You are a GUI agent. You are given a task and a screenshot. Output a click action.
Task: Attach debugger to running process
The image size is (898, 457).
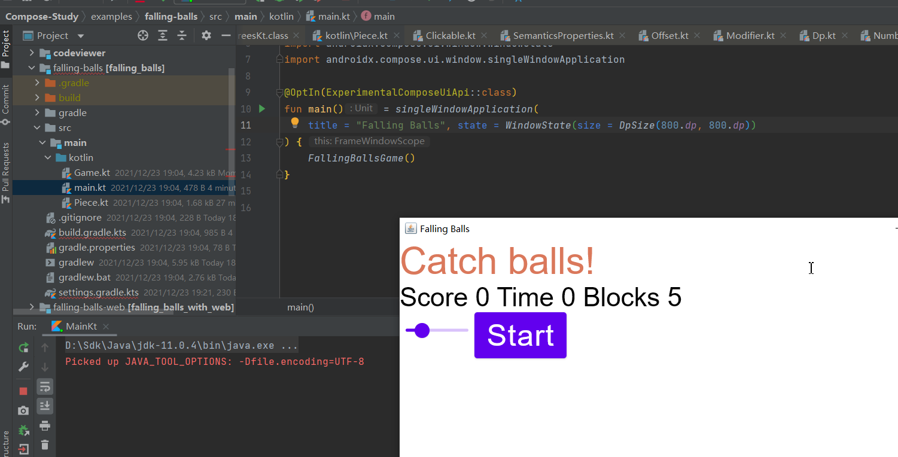[x=23, y=431]
